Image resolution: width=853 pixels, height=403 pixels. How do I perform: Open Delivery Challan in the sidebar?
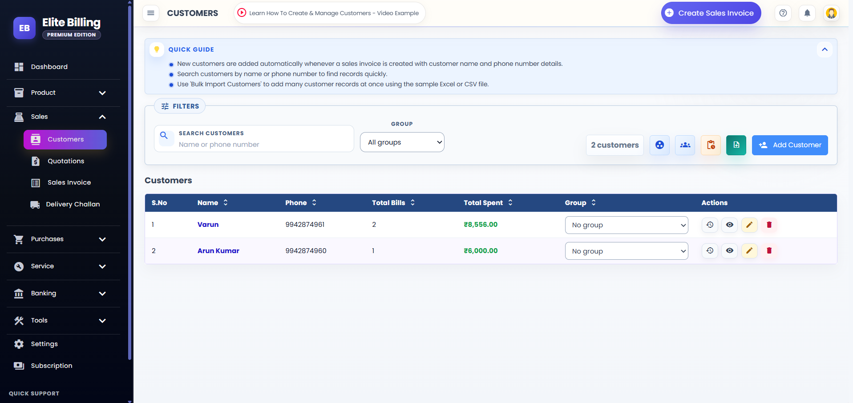click(65, 204)
